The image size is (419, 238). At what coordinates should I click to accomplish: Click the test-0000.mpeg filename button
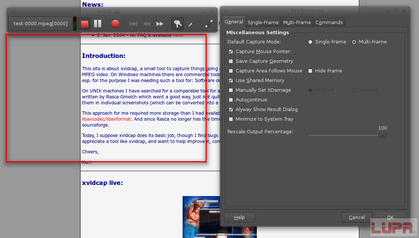tap(40, 24)
